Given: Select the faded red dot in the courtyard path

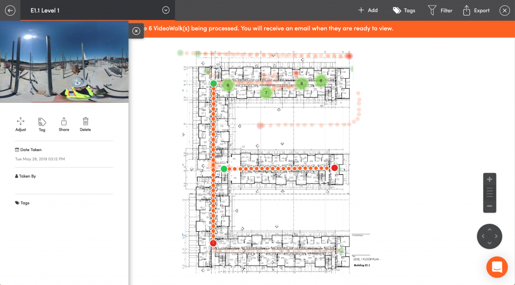Looking at the screenshot, I should pos(261,125).
